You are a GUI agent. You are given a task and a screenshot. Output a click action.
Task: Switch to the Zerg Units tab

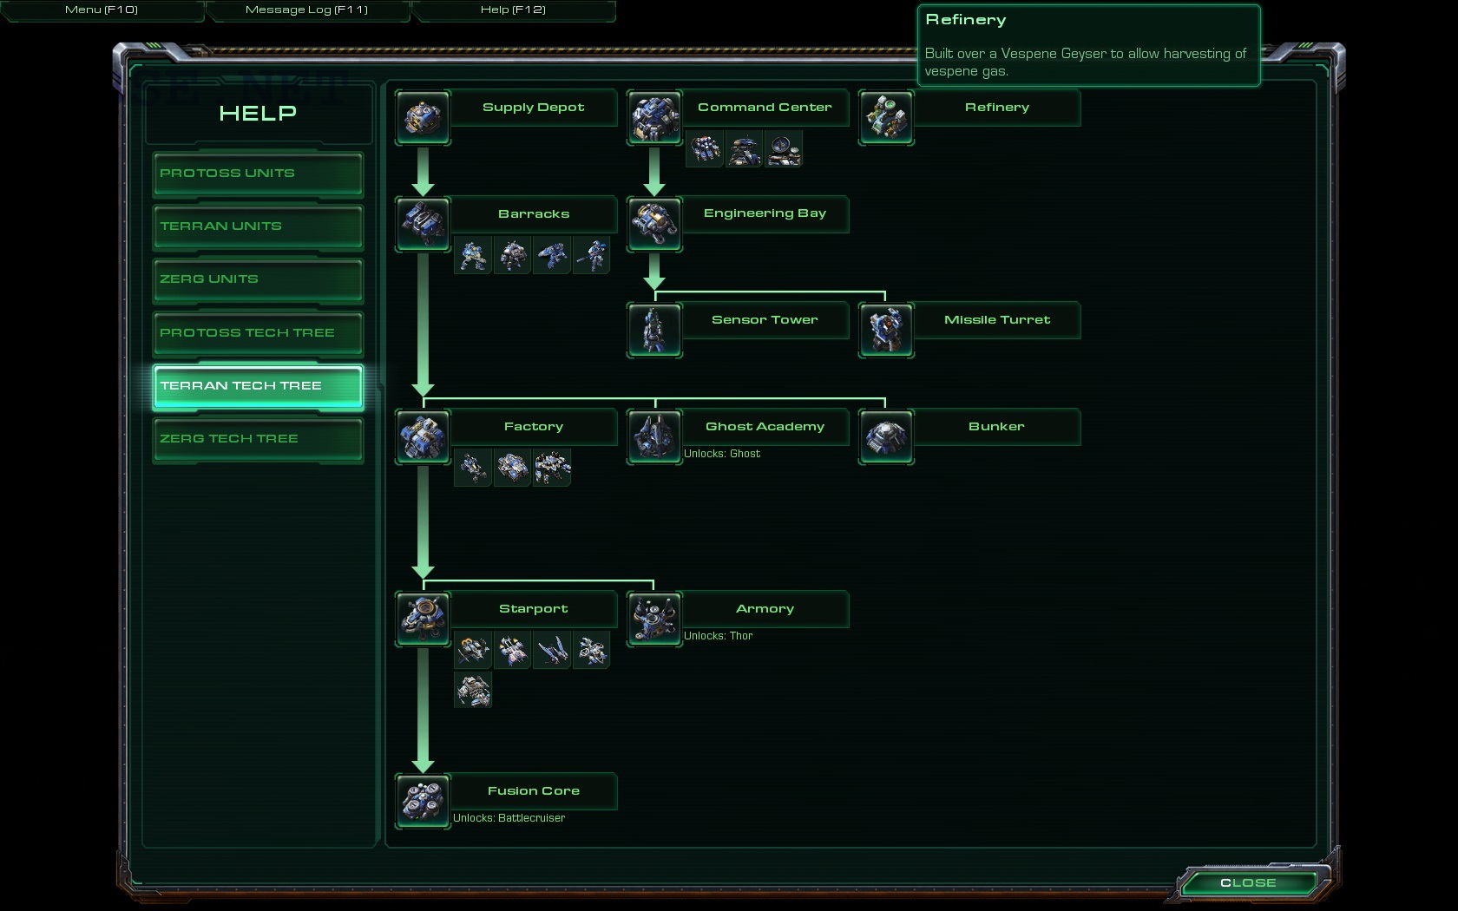(x=258, y=279)
